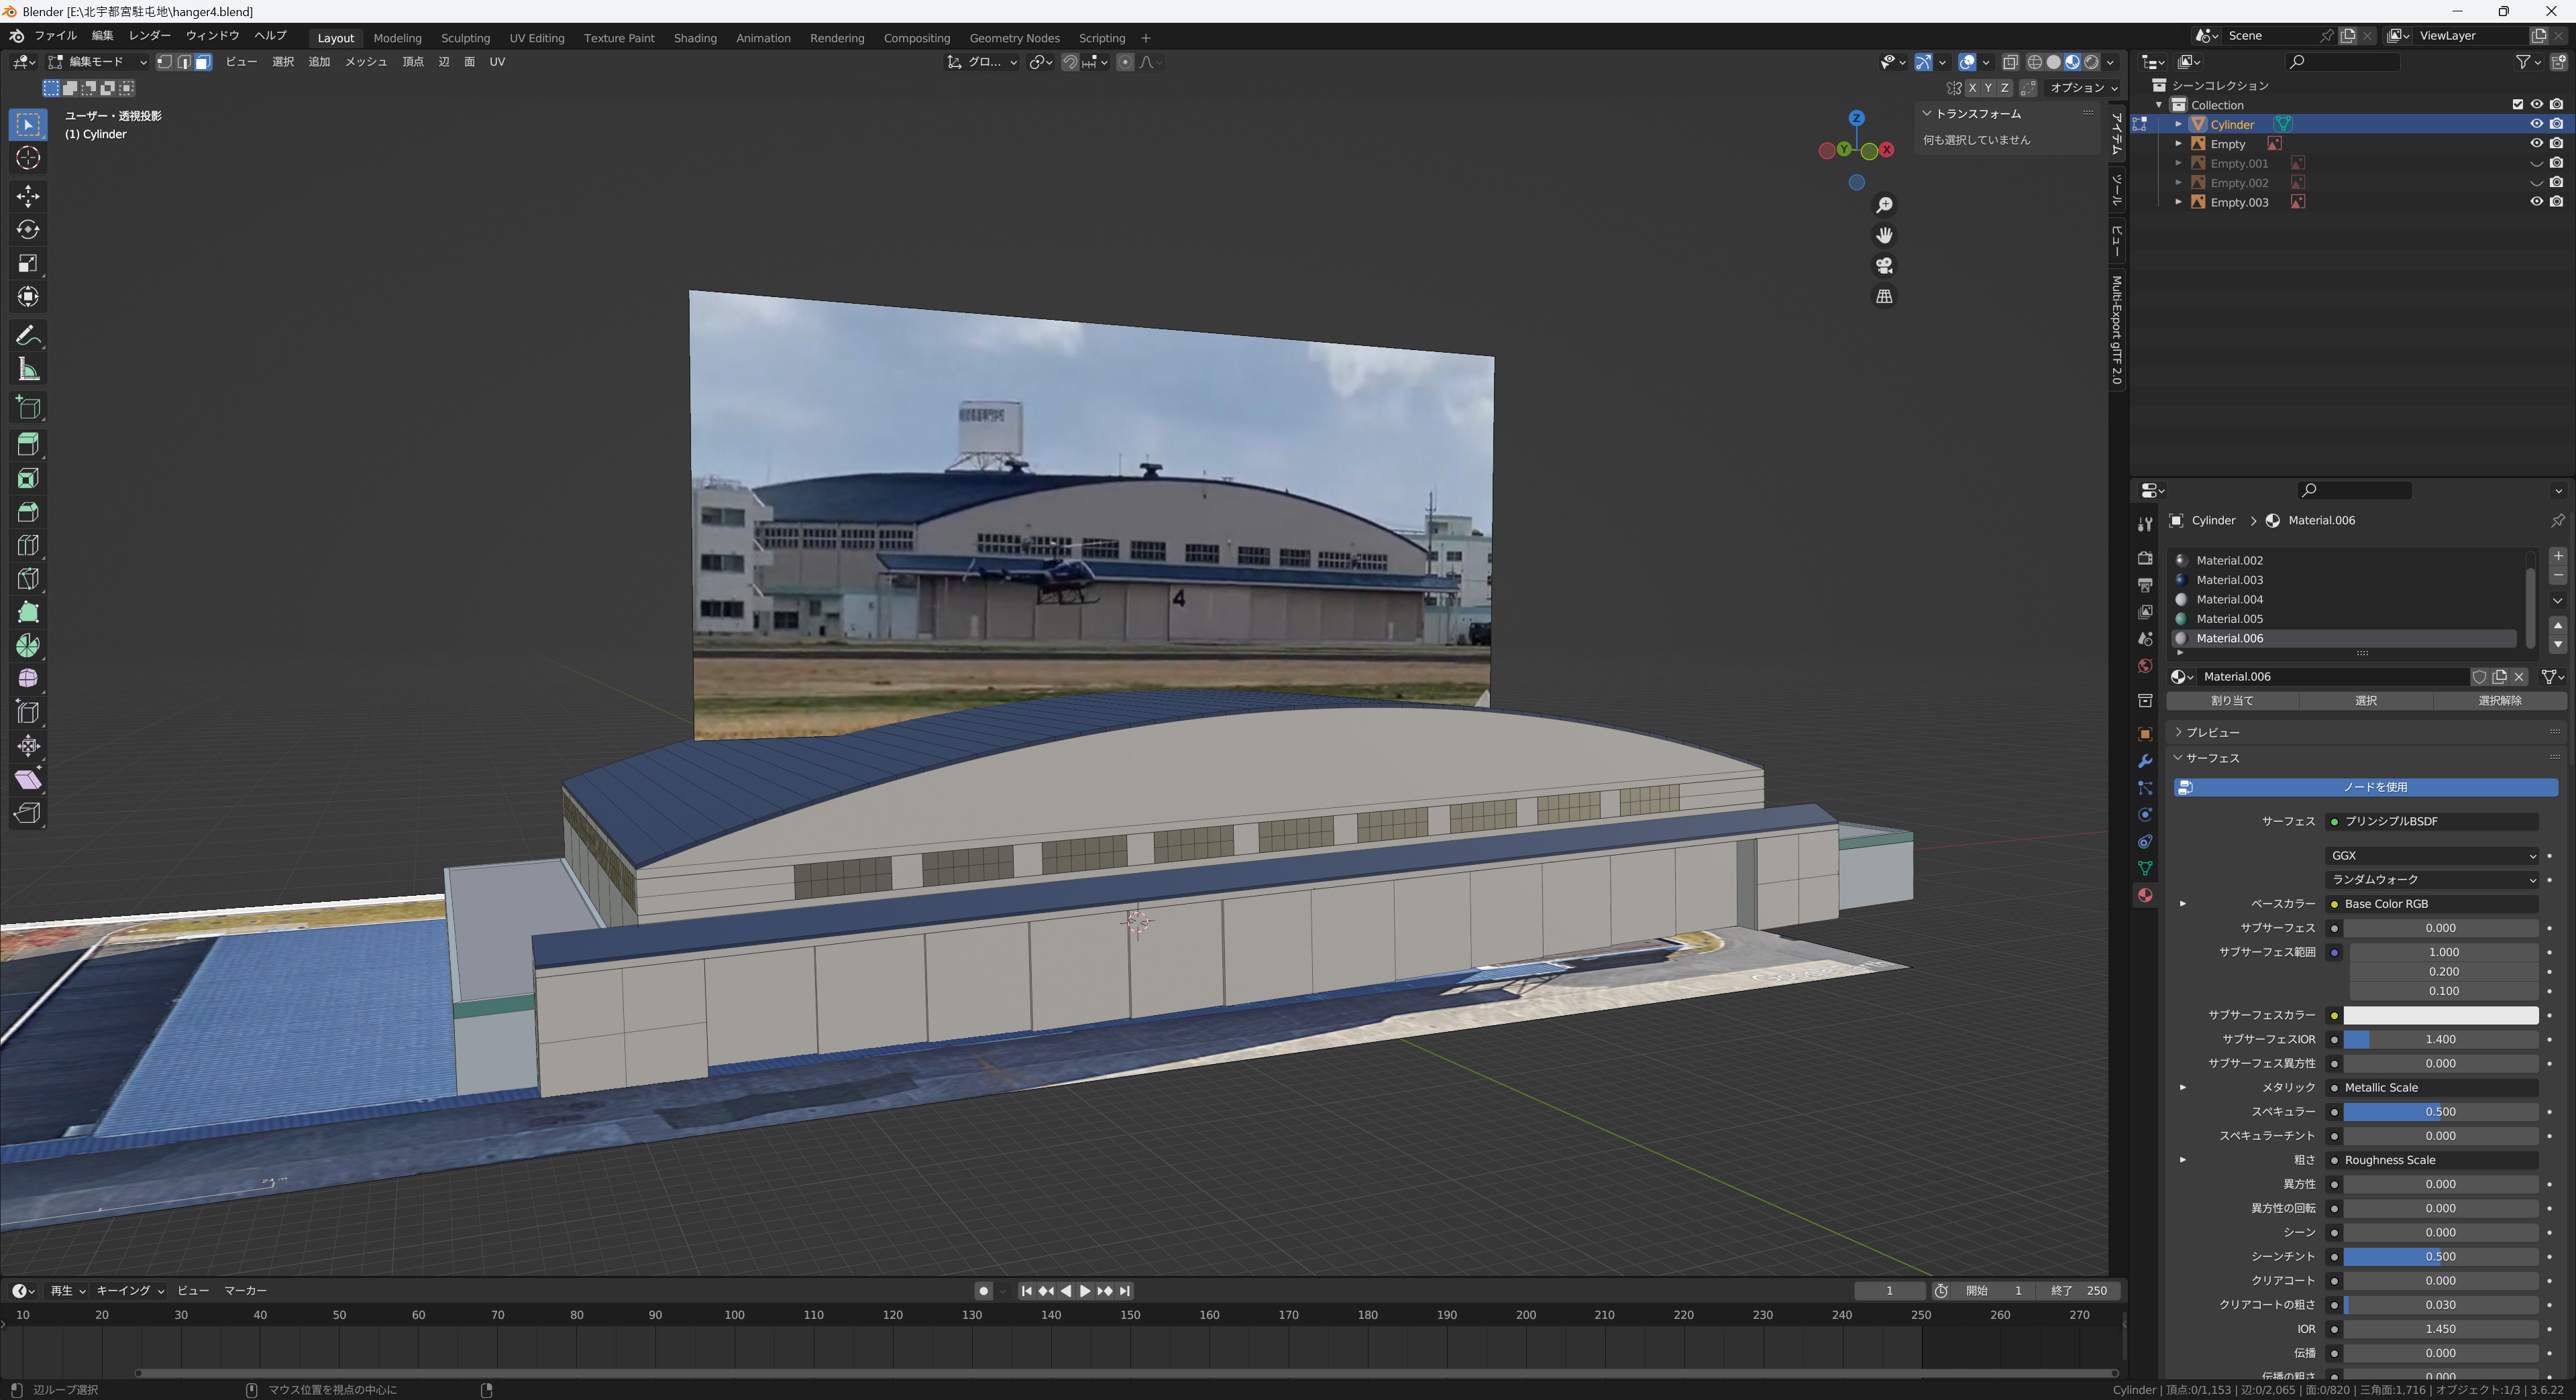Toggle visibility of Empty.003 object

coord(2536,202)
